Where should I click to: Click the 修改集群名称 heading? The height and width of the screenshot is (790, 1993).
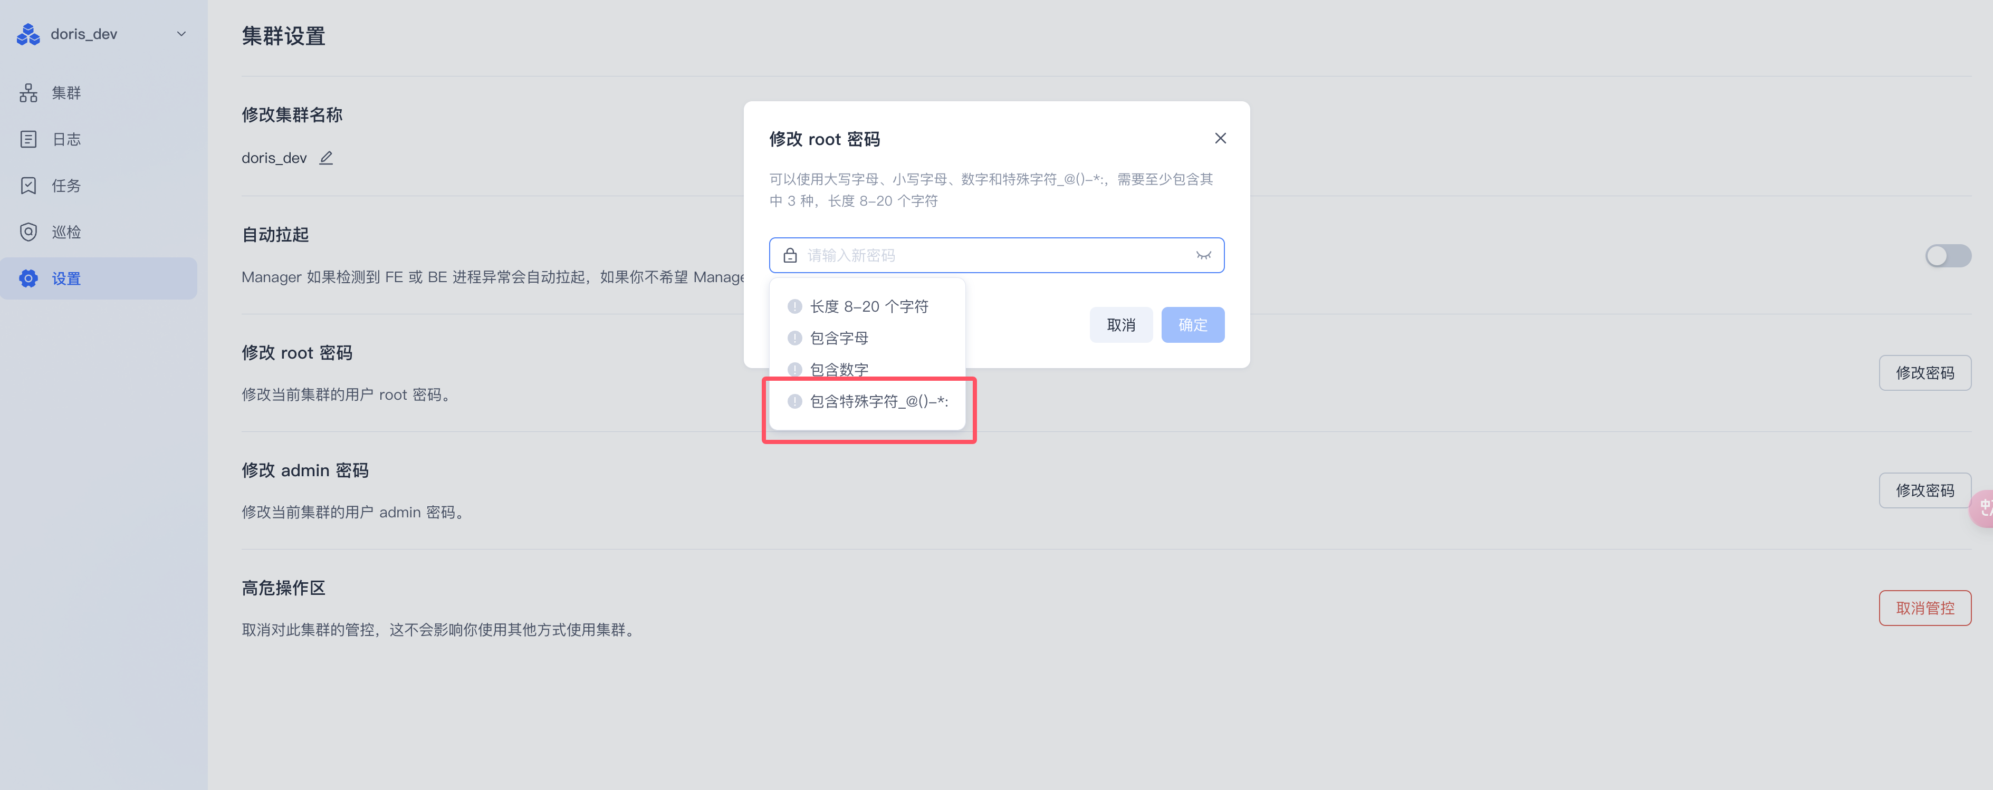(x=292, y=115)
